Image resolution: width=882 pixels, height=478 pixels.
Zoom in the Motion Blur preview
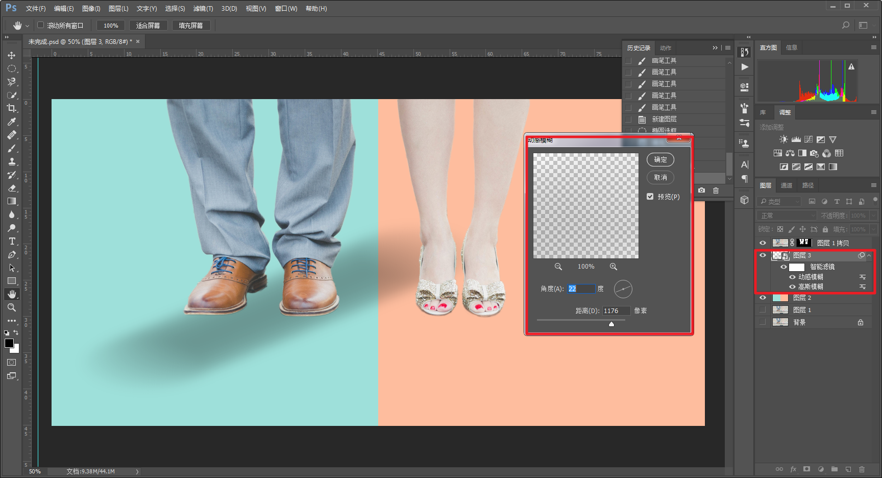[x=614, y=267]
